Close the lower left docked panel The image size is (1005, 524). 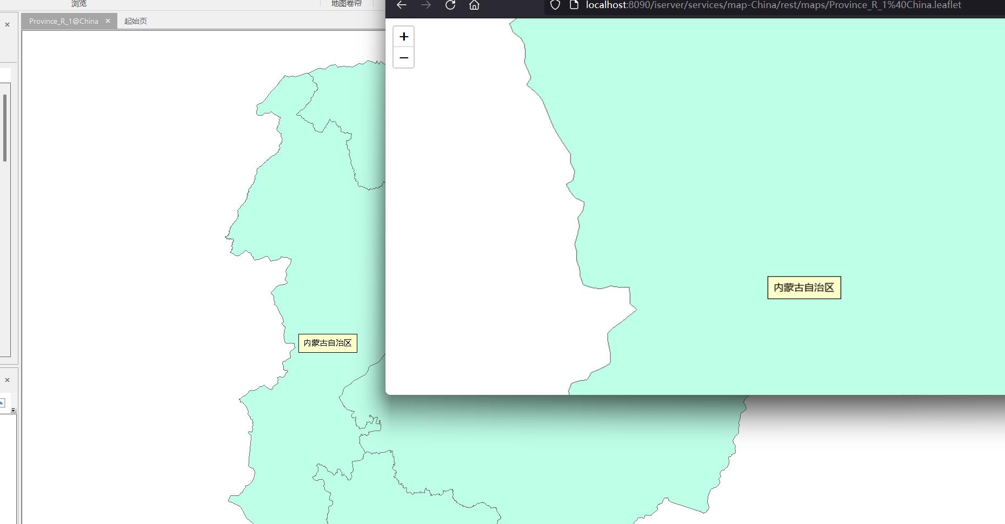7,380
